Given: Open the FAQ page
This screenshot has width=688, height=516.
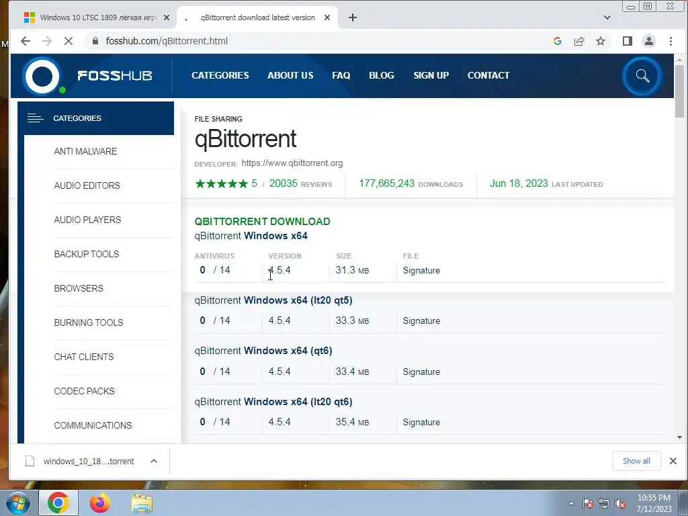Looking at the screenshot, I should tap(341, 75).
